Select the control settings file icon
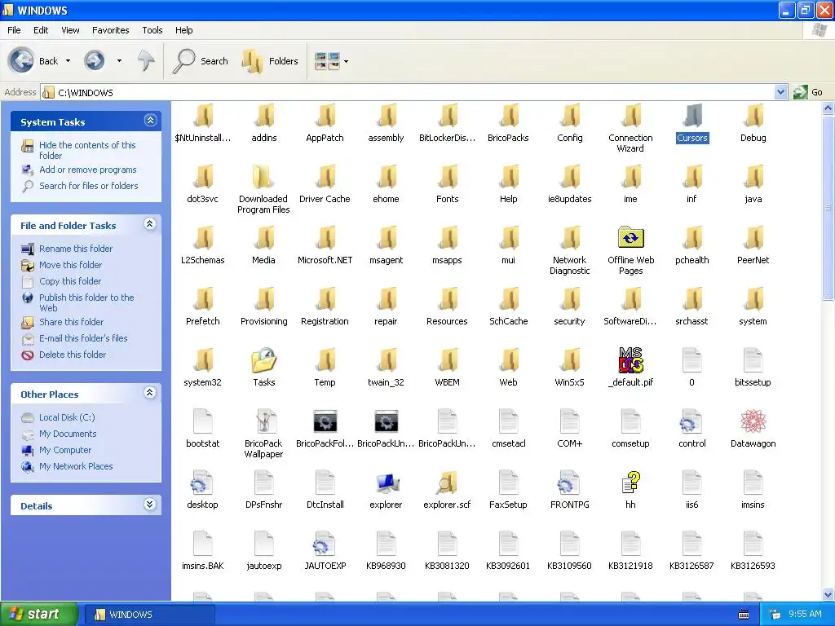Image resolution: width=835 pixels, height=626 pixels. point(691,421)
